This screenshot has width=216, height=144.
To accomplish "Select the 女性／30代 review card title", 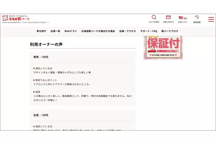I will tap(41, 115).
